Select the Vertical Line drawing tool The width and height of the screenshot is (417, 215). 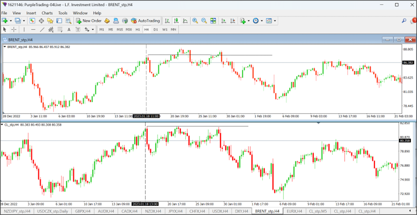(x=24, y=29)
